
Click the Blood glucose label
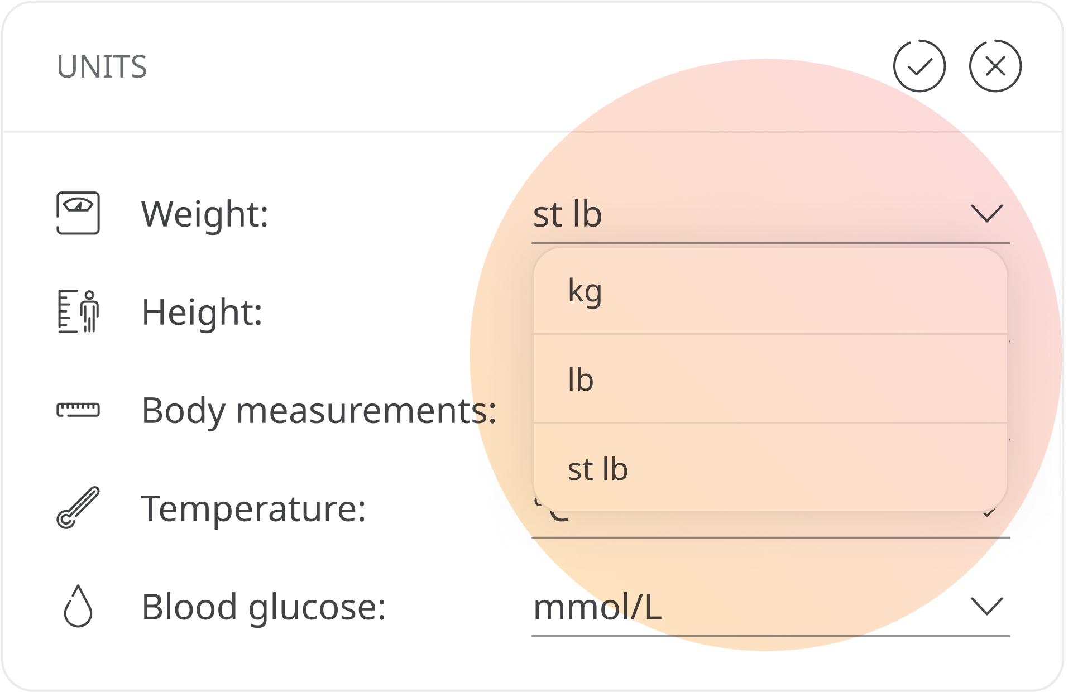264,607
